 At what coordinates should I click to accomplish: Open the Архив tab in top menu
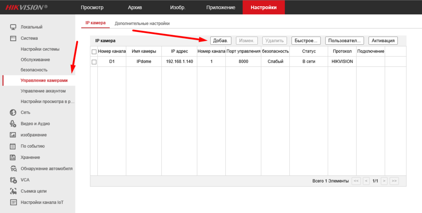pos(135,8)
